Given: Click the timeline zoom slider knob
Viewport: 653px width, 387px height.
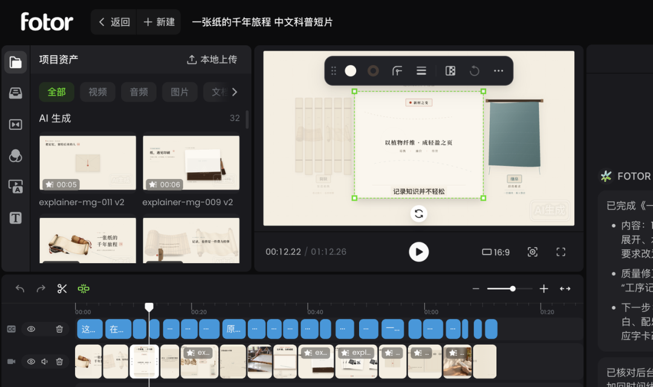Looking at the screenshot, I should (x=513, y=288).
